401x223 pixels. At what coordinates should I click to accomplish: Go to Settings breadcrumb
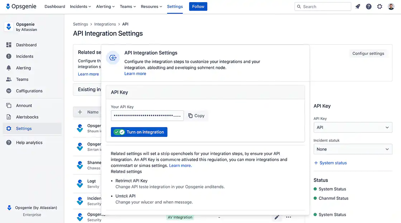tap(80, 24)
